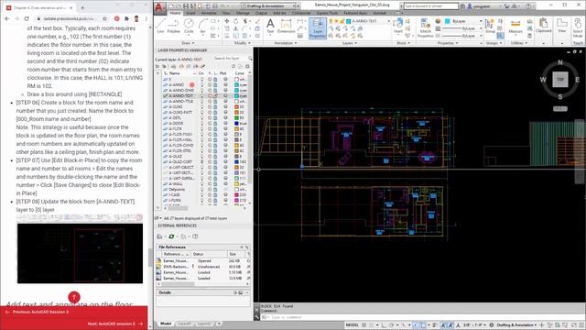Select the Polyline tool
The height and width of the screenshot is (330, 586).
point(173,26)
